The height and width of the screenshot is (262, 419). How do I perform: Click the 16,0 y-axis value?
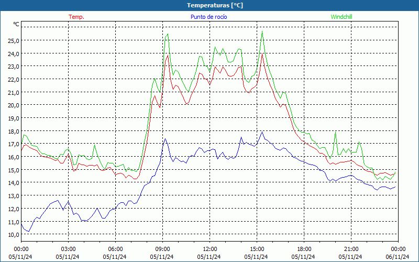point(14,157)
